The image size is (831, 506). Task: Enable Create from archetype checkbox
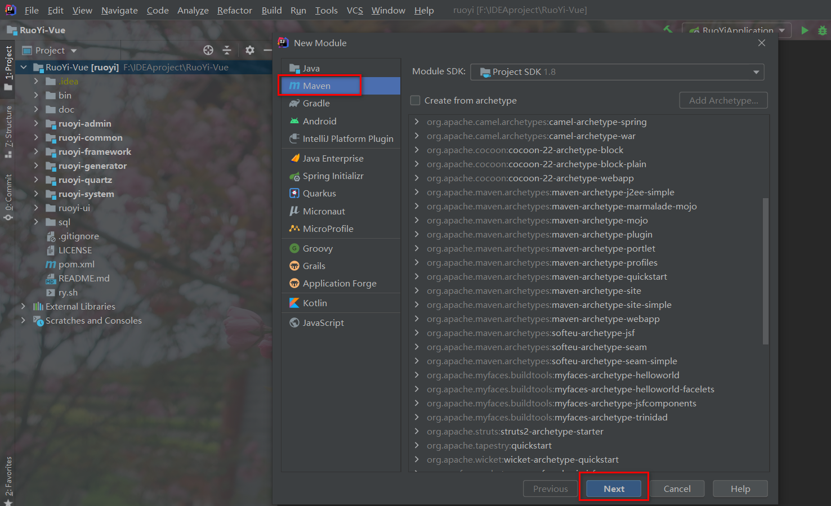click(415, 100)
